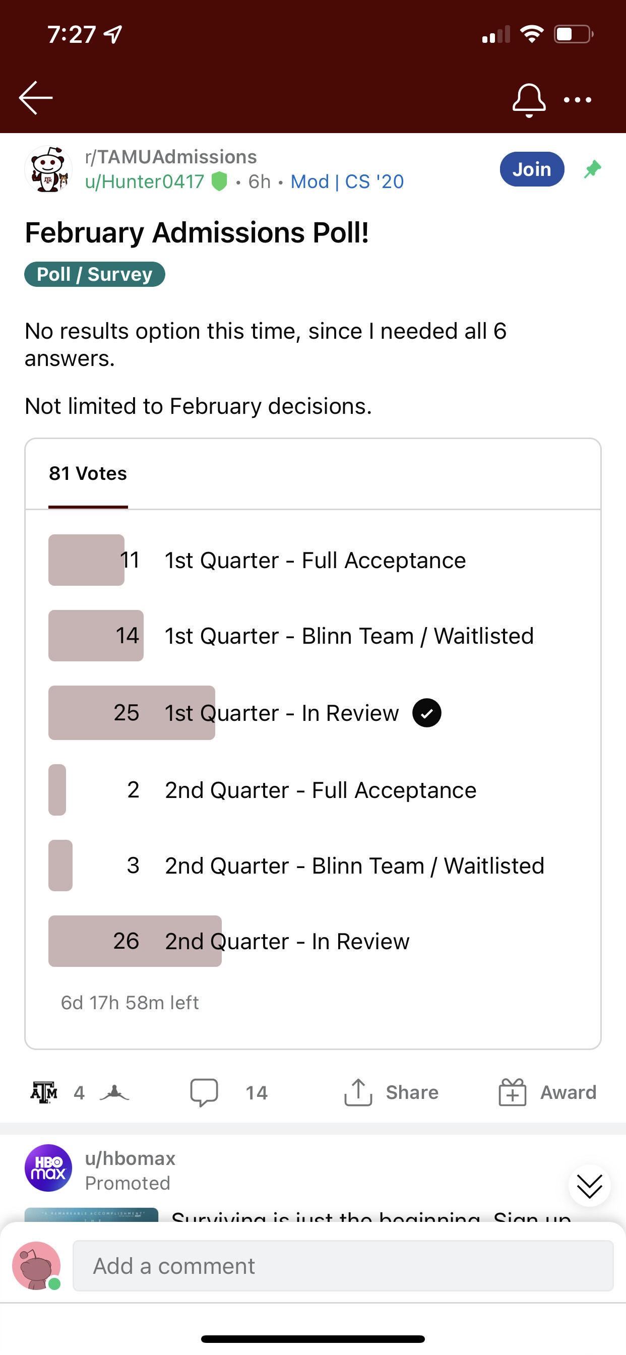Tap checked 1st Quarter - In Review option
Viewport: 626px width, 1355px height.
pyautogui.click(x=312, y=713)
